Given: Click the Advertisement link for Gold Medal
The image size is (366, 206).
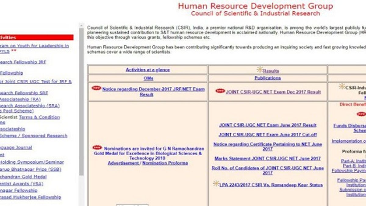Looking at the screenshot, I should [x=123, y=163].
